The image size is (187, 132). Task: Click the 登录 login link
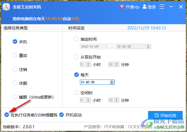pos(152,7)
